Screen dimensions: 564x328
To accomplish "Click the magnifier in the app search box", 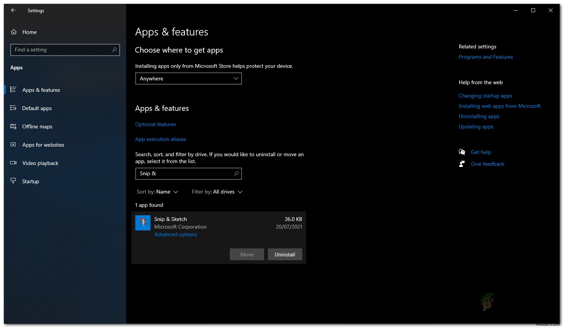I will click(236, 174).
